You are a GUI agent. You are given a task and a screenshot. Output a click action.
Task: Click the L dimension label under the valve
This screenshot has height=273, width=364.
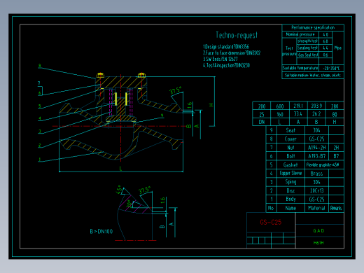pos(120,169)
